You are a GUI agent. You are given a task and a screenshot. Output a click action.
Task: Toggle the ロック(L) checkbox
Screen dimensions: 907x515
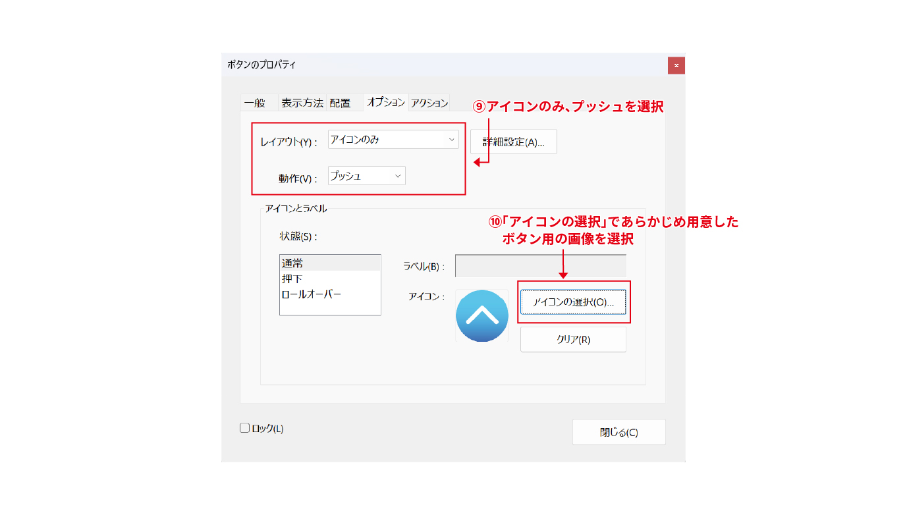coord(245,428)
